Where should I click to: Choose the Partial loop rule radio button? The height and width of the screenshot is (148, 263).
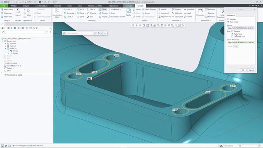(x=232, y=34)
